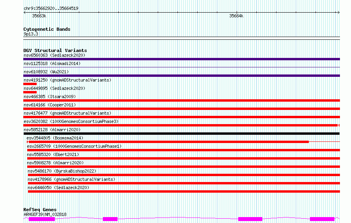Click the purple bar under nsv6108932
The height and width of the screenshot is (223, 351).
click(181, 76)
